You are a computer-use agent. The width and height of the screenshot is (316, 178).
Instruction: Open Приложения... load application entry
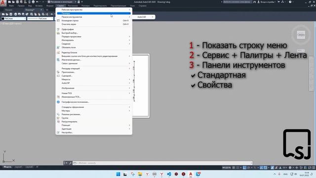(x=94, y=72)
